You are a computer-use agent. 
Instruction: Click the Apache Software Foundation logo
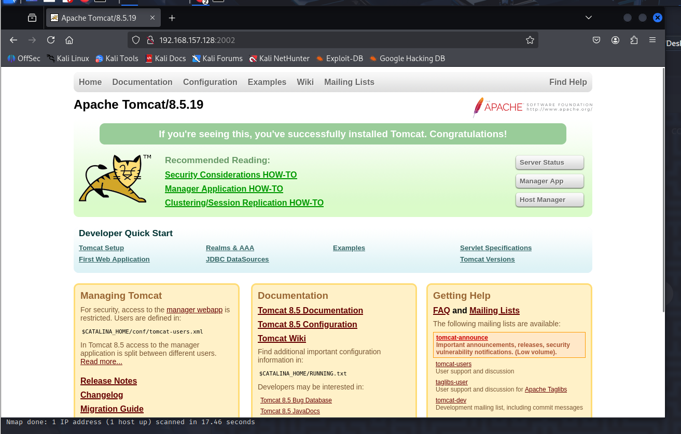point(533,107)
